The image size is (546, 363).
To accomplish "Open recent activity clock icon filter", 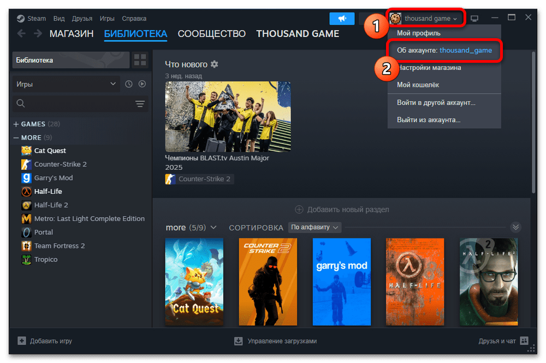I will point(129,84).
